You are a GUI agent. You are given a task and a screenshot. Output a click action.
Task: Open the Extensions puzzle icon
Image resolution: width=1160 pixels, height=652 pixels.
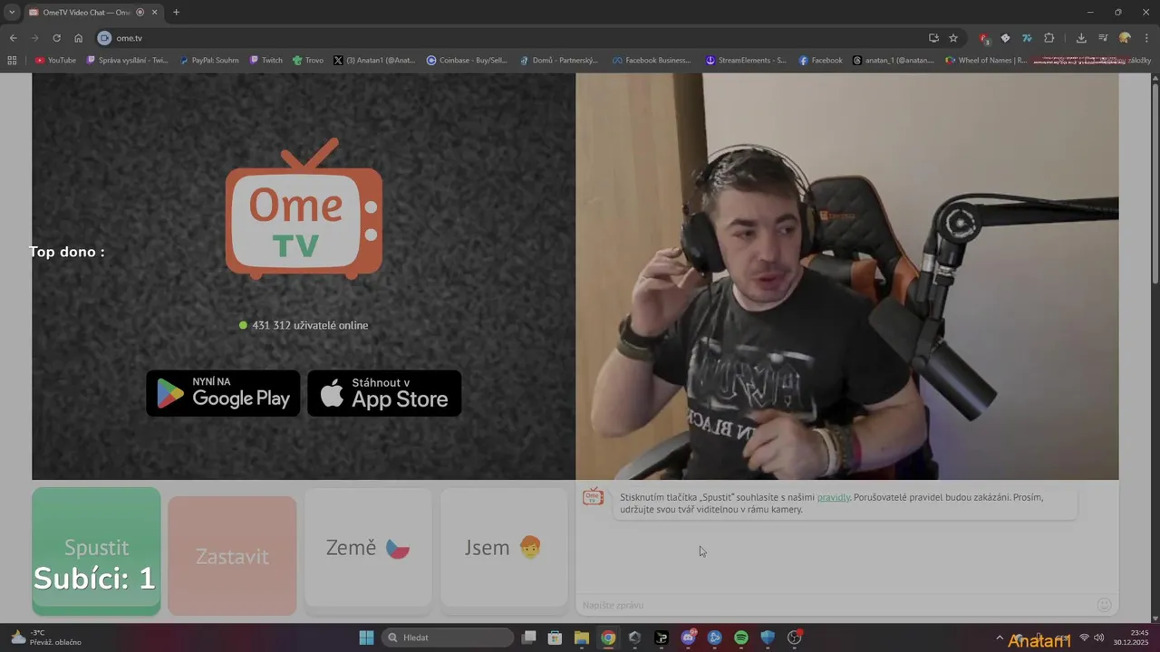1049,38
